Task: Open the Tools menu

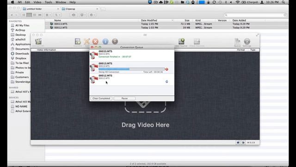Action: (x=48, y=2)
